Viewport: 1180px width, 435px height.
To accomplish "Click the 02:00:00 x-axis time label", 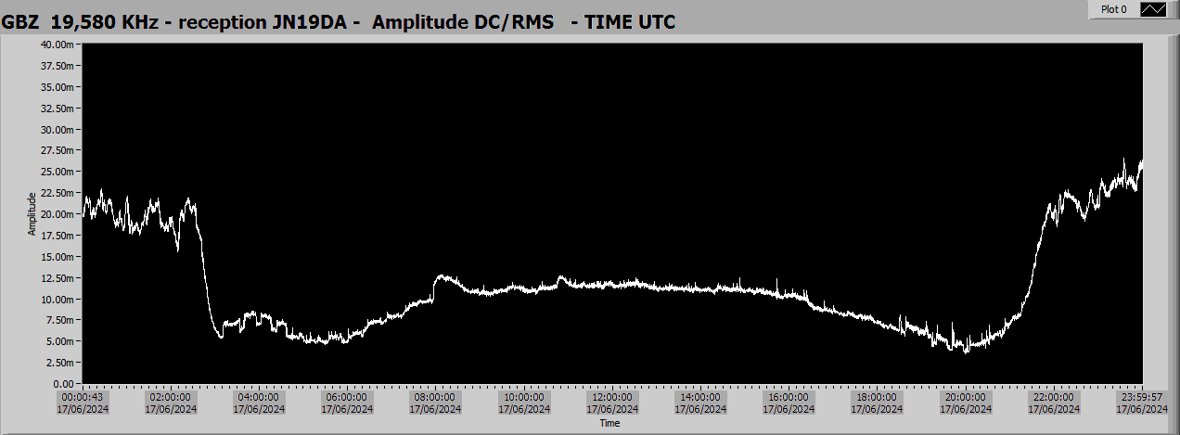I will click(x=172, y=397).
